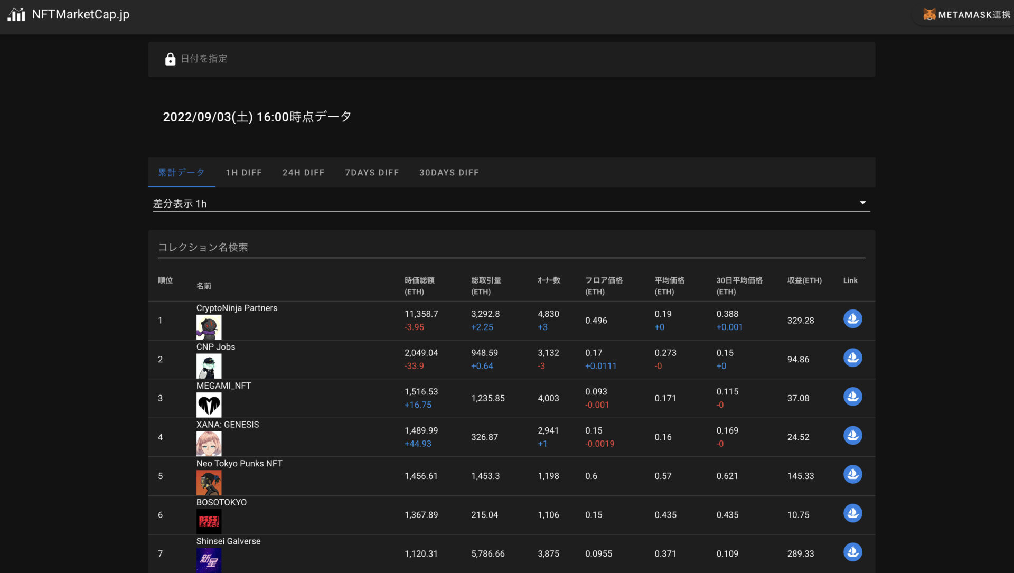The height and width of the screenshot is (573, 1014).
Task: Click the MetaMask fox icon
Action: point(929,14)
